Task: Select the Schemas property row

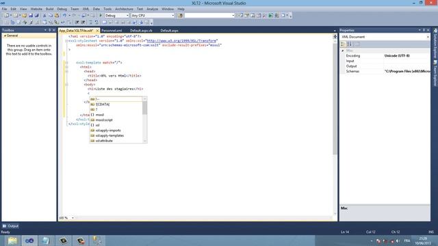Action: coord(385,71)
